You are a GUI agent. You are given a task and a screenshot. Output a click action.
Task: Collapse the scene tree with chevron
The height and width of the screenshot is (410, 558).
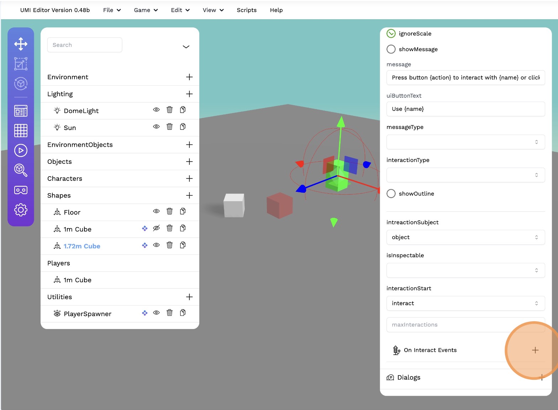(x=186, y=47)
